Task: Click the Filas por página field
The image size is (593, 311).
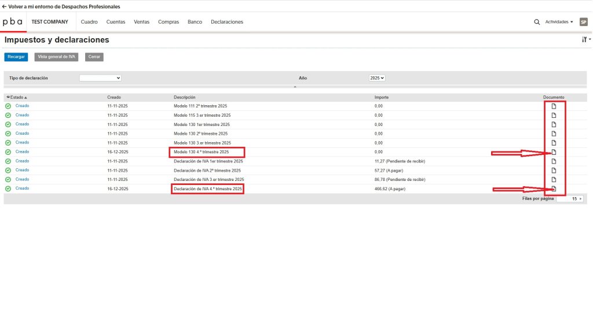Action: (570, 198)
